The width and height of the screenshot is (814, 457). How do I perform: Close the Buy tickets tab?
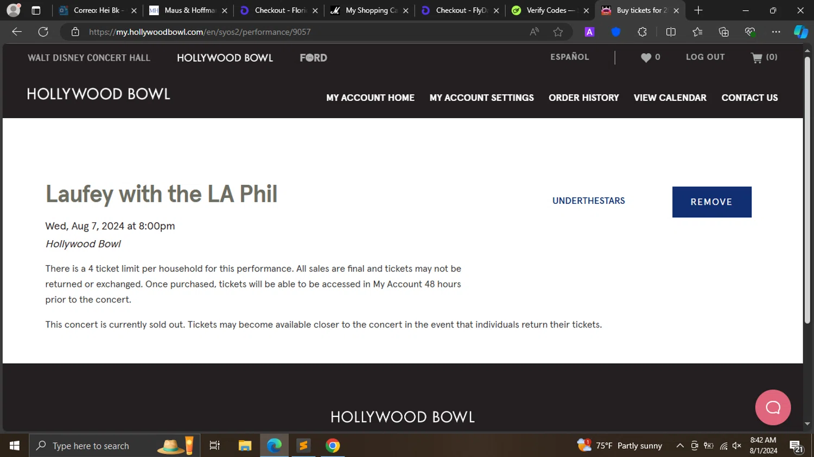pos(676,10)
